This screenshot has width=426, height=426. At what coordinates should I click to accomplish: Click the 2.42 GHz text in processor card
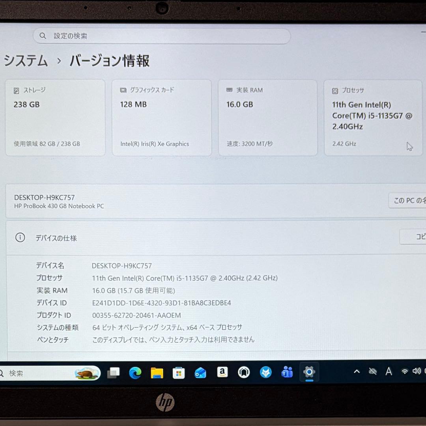[x=344, y=144]
